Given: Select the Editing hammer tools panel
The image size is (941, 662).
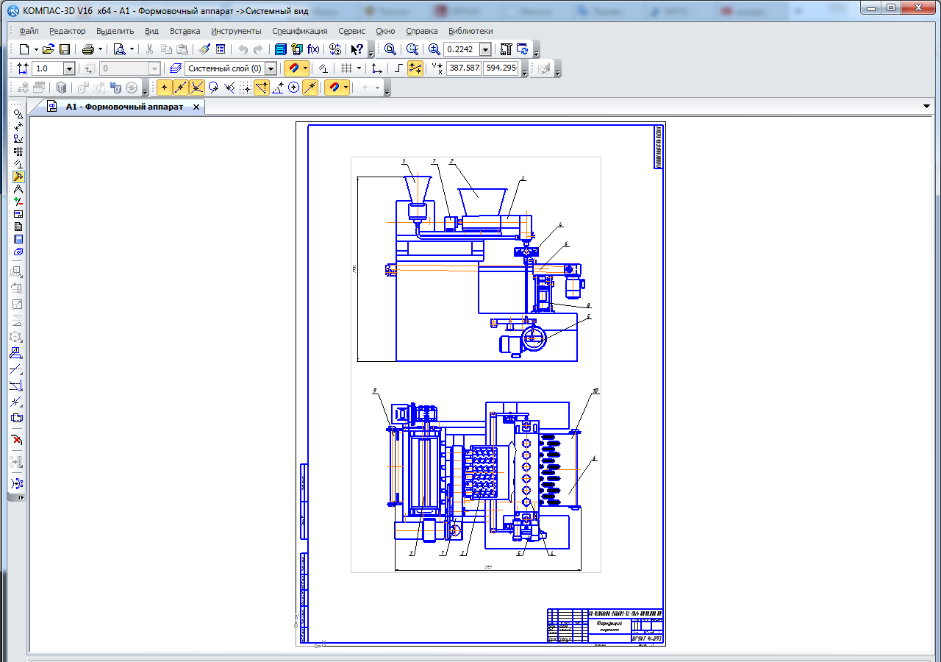Looking at the screenshot, I should tap(18, 177).
